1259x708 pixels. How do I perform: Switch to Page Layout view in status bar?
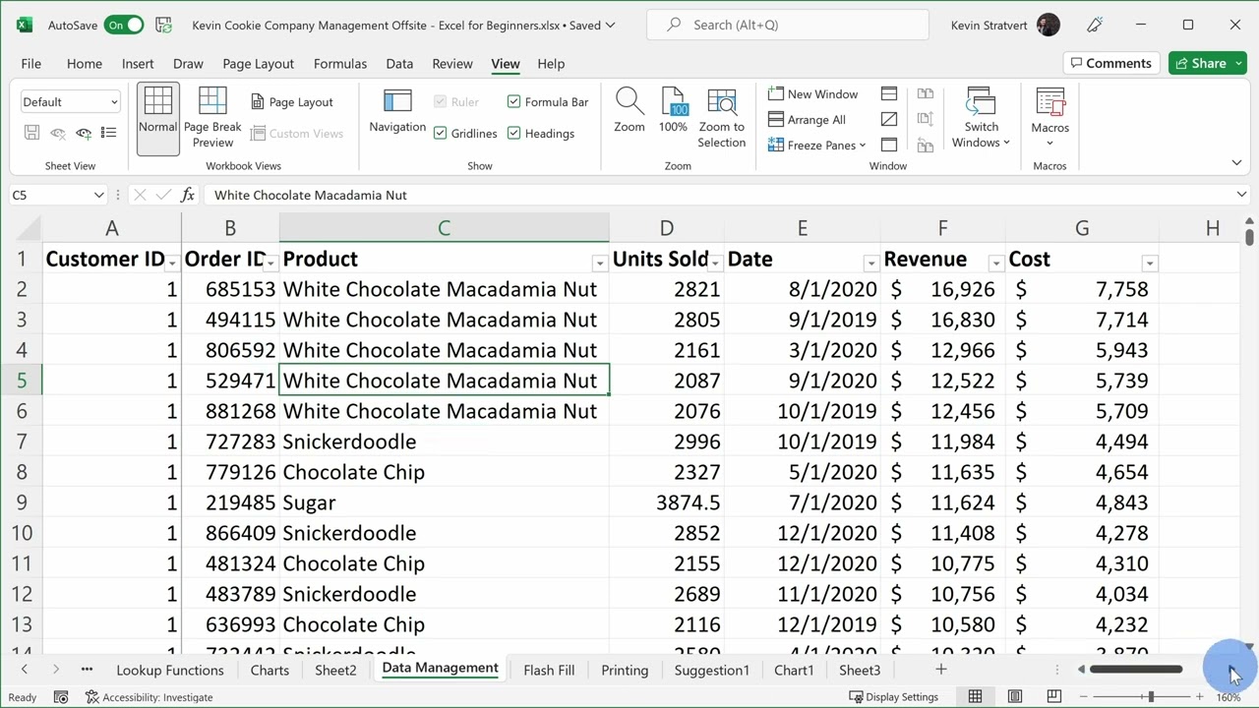pyautogui.click(x=1014, y=697)
